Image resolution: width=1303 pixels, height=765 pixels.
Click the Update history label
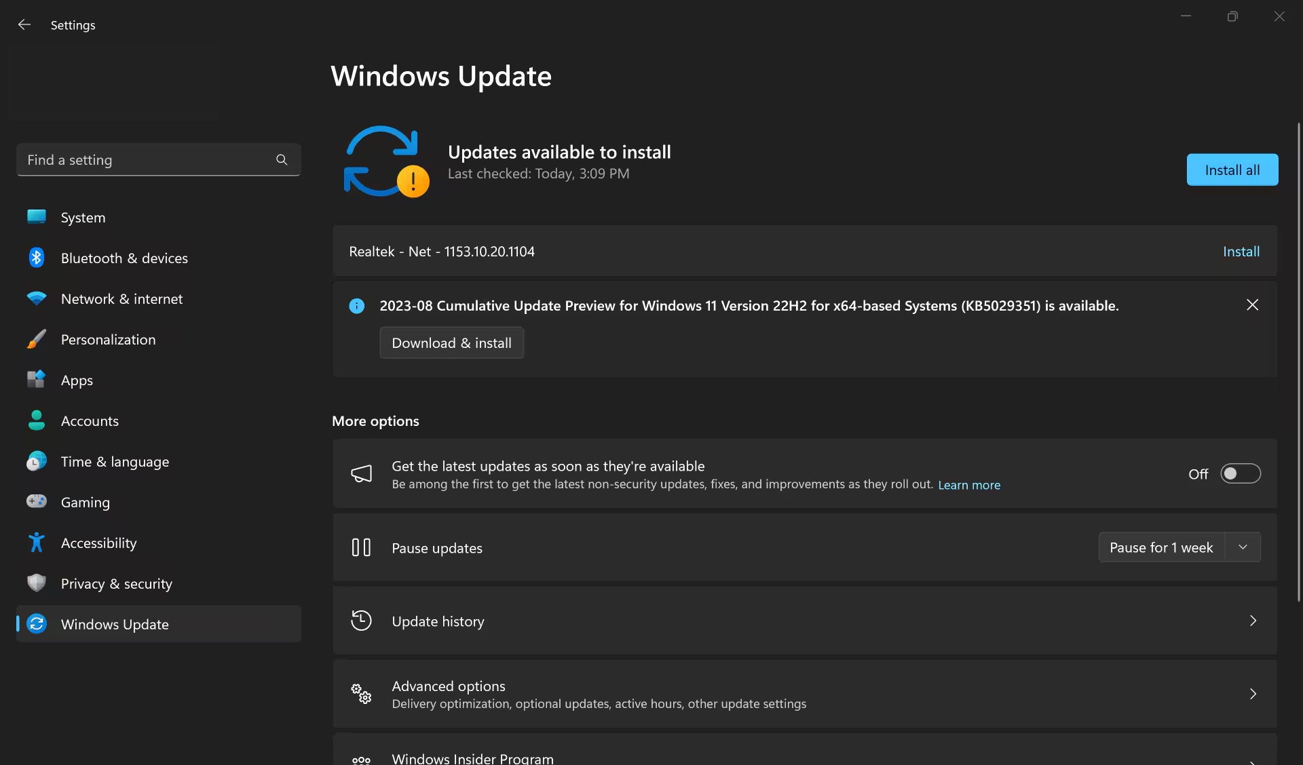click(x=438, y=621)
